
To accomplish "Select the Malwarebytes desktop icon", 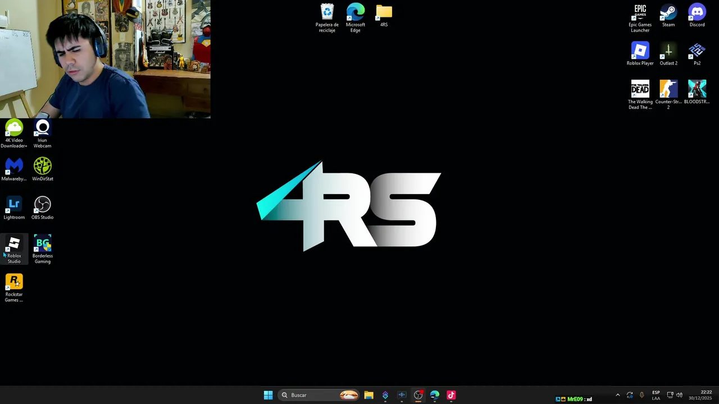I will click(x=14, y=169).
